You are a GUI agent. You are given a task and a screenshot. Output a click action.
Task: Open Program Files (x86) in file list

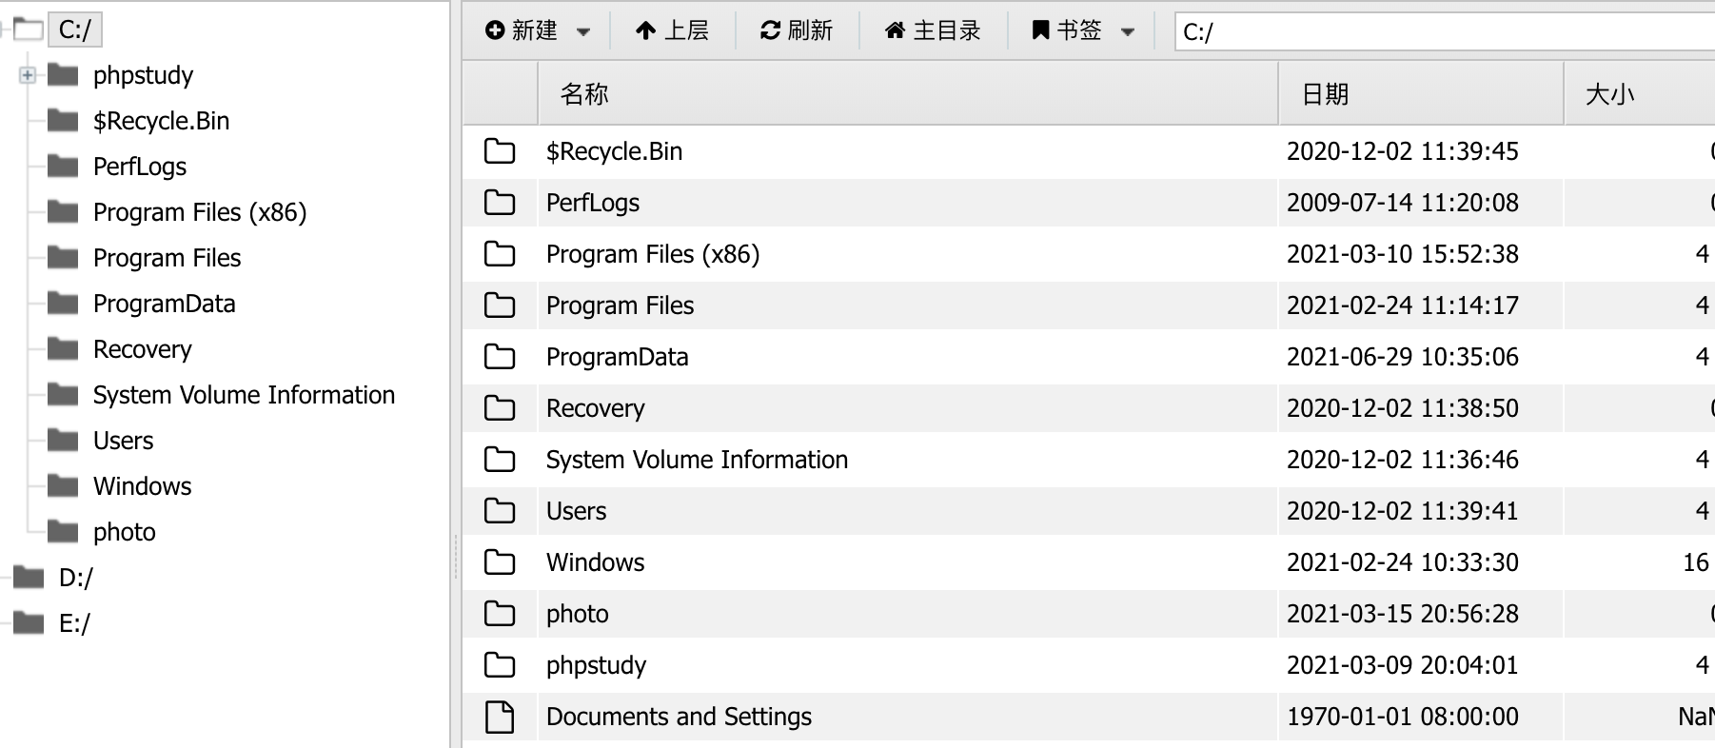point(653,254)
